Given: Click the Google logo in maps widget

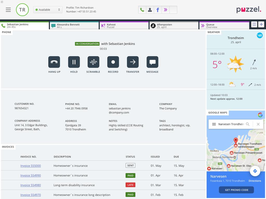Looking at the screenshot, I should pos(260,115).
